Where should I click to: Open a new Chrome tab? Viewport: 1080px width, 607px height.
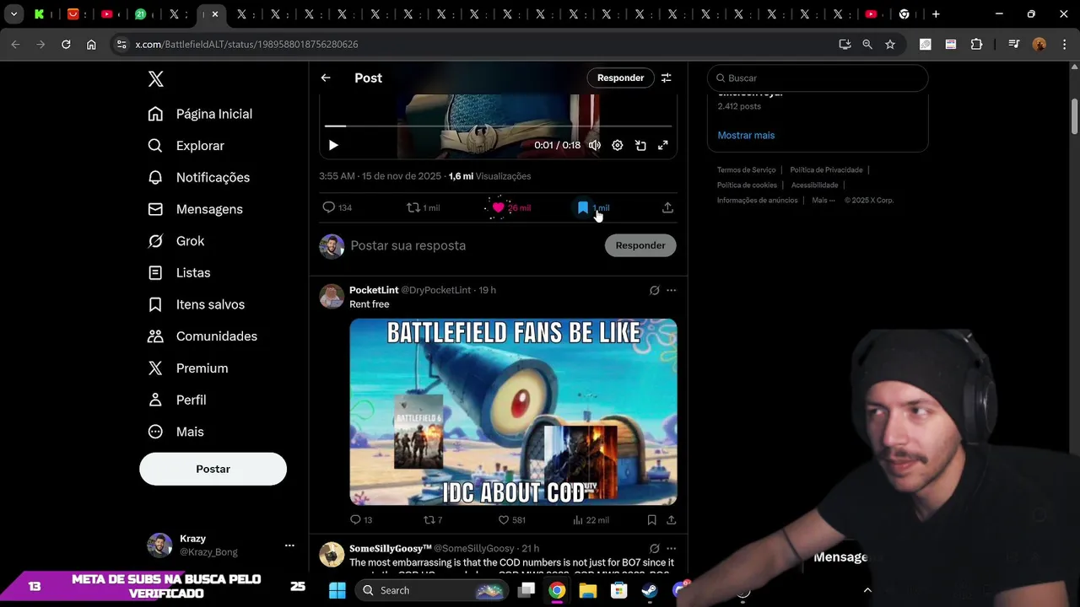[936, 14]
